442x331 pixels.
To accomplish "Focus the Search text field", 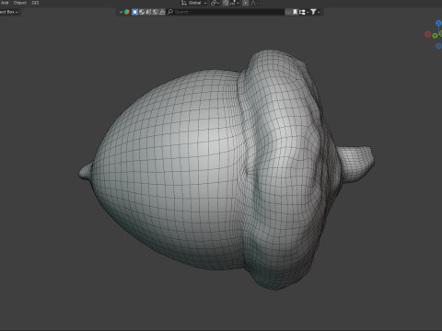I will click(x=226, y=12).
